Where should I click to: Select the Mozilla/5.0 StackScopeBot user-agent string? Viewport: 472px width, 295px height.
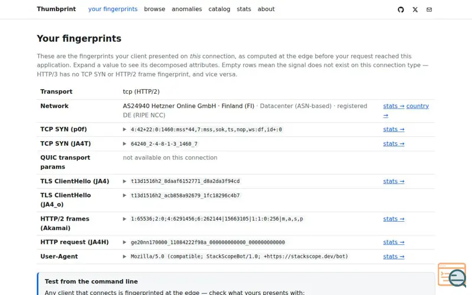pyautogui.click(x=240, y=257)
